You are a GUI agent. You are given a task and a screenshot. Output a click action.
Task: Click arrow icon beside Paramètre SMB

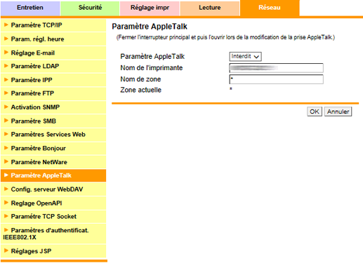coord(6,121)
